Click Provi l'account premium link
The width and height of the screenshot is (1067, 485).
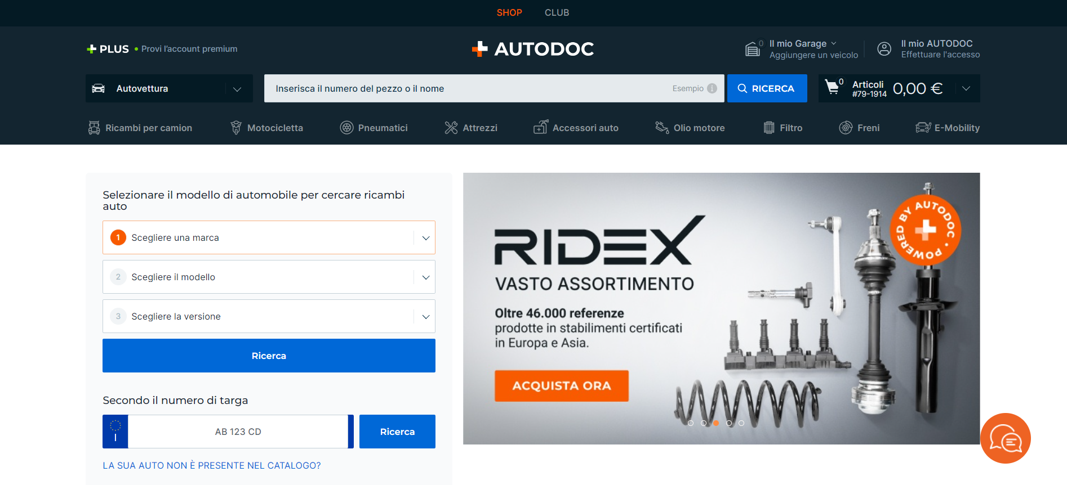tap(189, 49)
